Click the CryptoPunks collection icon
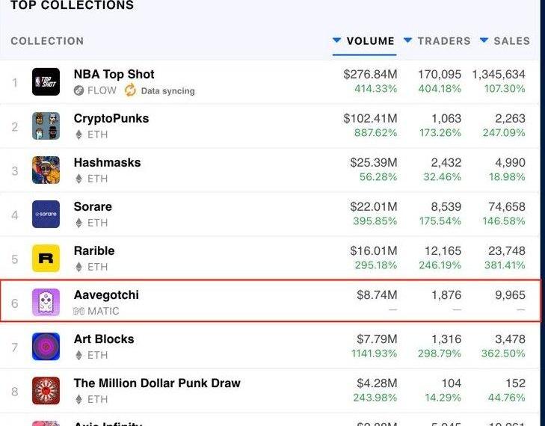The image size is (545, 426). click(46, 126)
